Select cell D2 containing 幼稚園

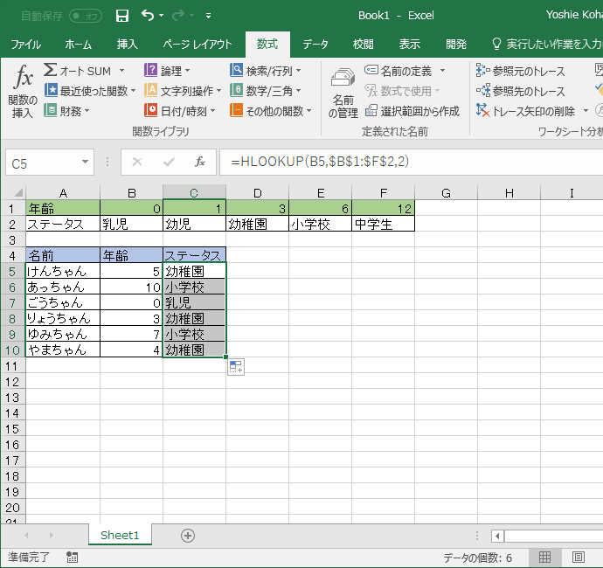(257, 224)
